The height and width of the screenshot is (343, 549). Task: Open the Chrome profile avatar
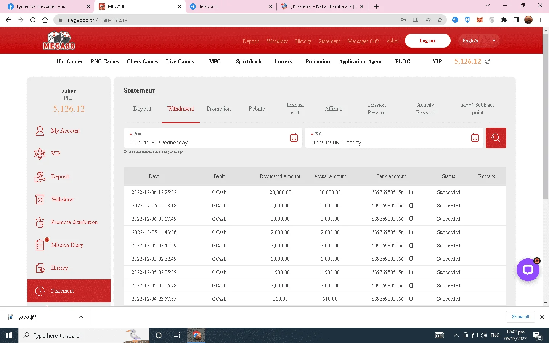click(528, 20)
